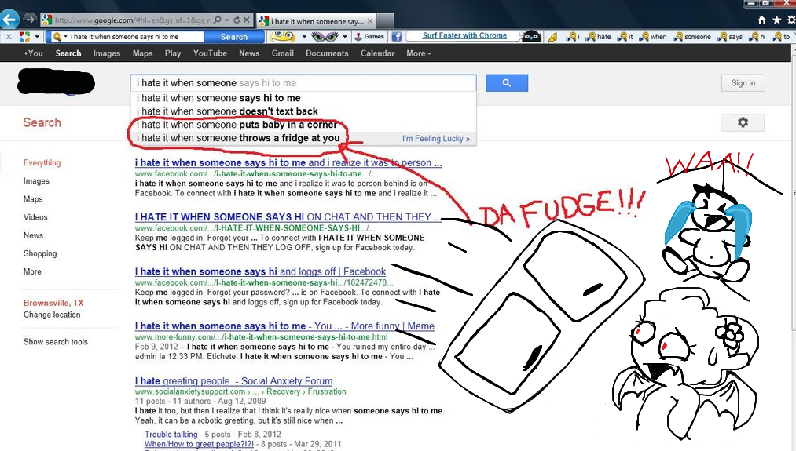Open result 'I hate greeting people. - Social Anxiety Forum'
The width and height of the screenshot is (796, 451).
click(x=233, y=381)
